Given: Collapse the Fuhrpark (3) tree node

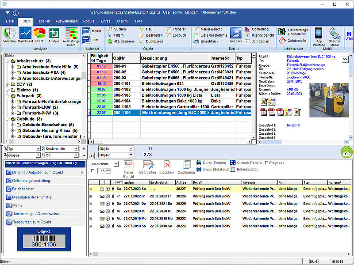Looking at the screenshot, I should tap(7, 96).
